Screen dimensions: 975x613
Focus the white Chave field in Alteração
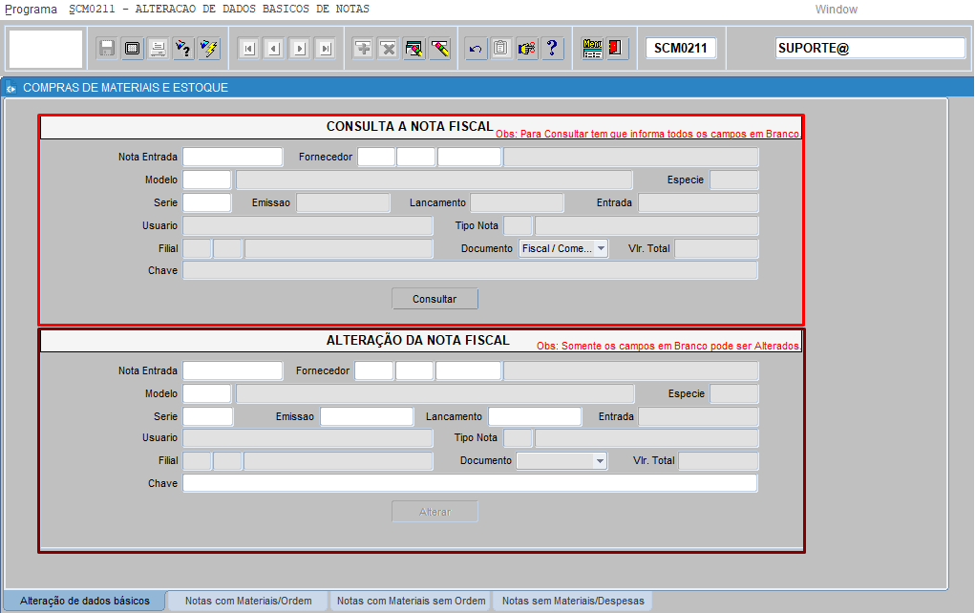(x=470, y=483)
